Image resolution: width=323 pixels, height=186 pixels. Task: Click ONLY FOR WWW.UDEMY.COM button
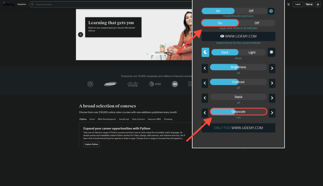point(238,128)
